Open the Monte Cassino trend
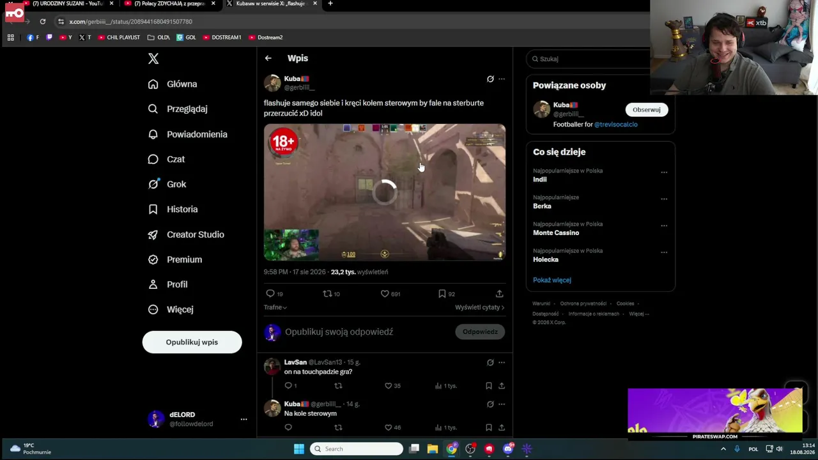 pyautogui.click(x=556, y=233)
